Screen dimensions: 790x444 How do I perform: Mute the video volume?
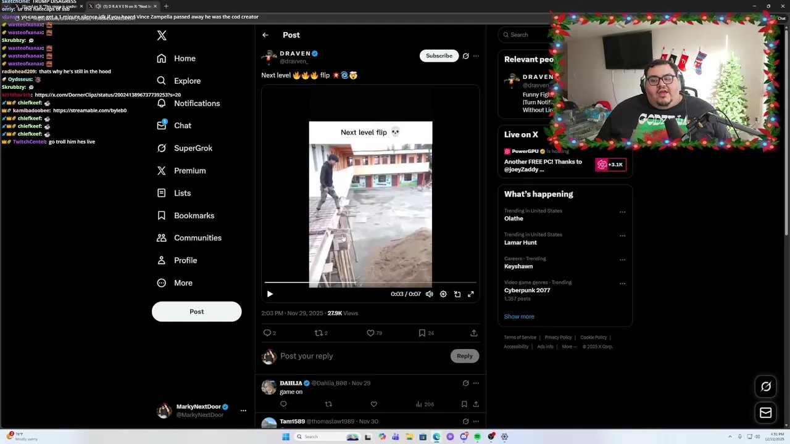point(429,294)
